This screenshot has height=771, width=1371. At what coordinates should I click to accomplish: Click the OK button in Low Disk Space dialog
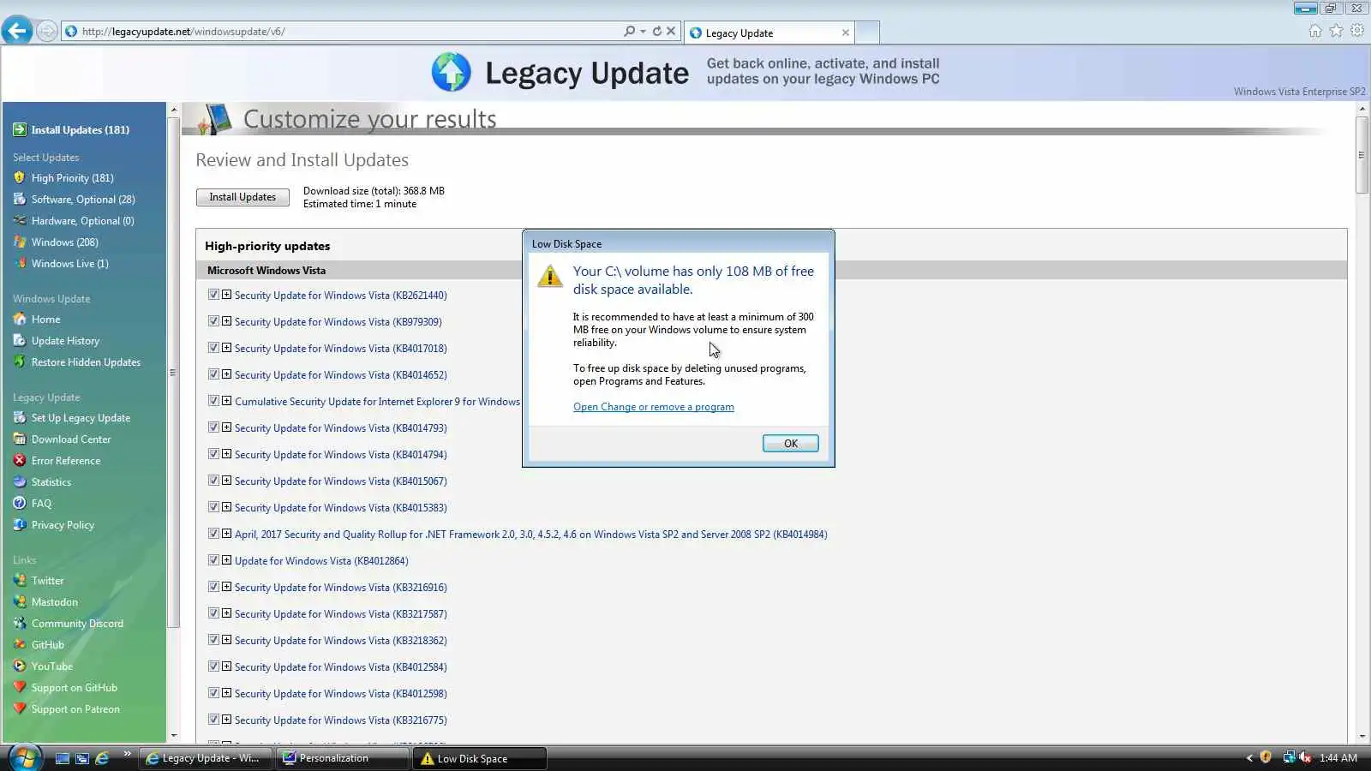coord(790,443)
